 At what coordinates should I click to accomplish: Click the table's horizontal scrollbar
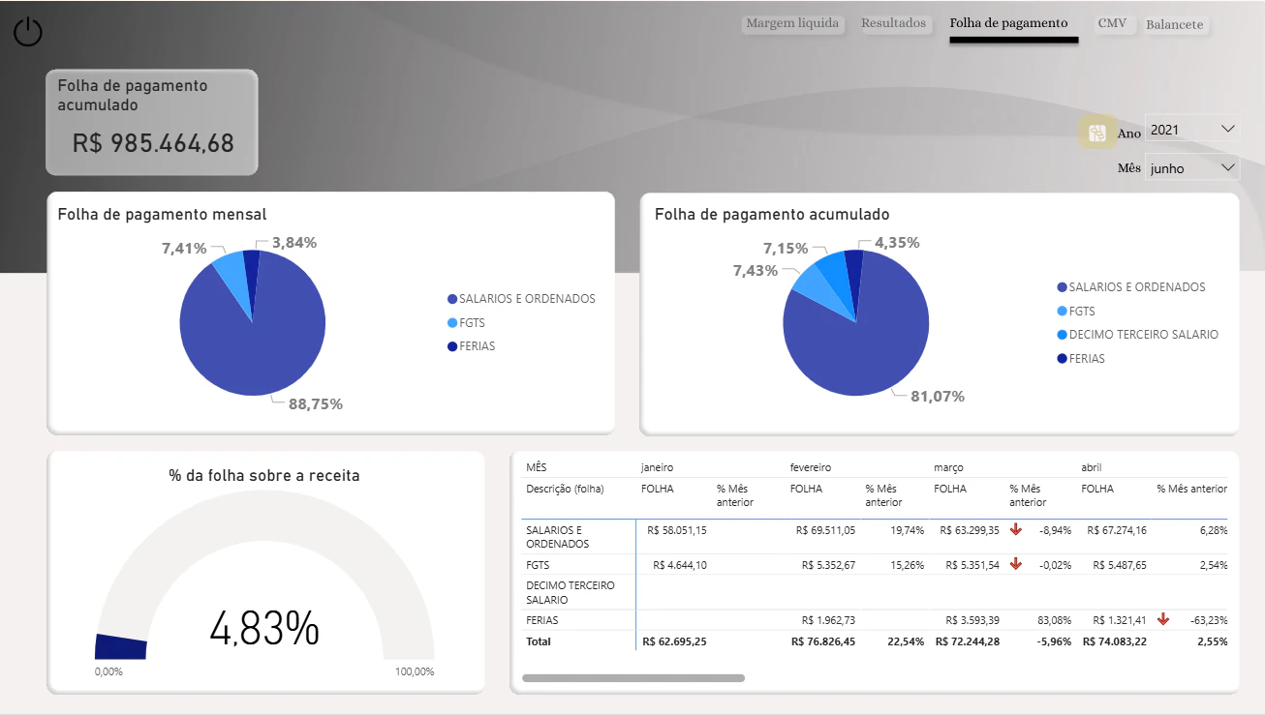click(633, 678)
